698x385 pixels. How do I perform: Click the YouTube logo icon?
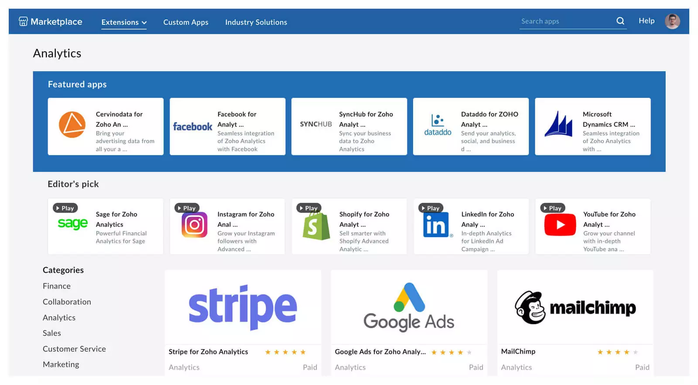(560, 225)
